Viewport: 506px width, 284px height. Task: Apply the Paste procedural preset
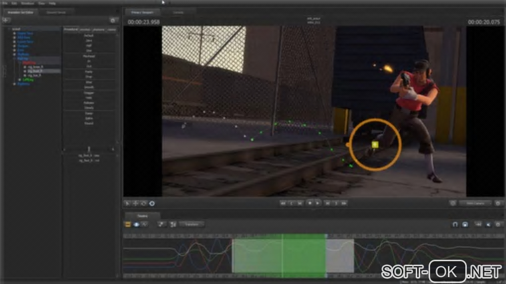(x=89, y=71)
